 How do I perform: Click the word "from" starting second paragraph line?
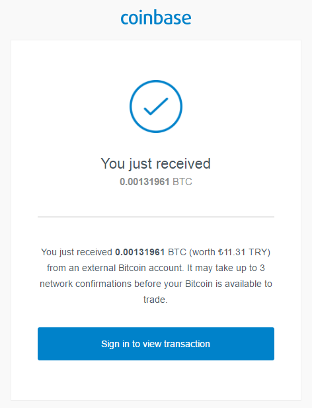click(x=56, y=268)
